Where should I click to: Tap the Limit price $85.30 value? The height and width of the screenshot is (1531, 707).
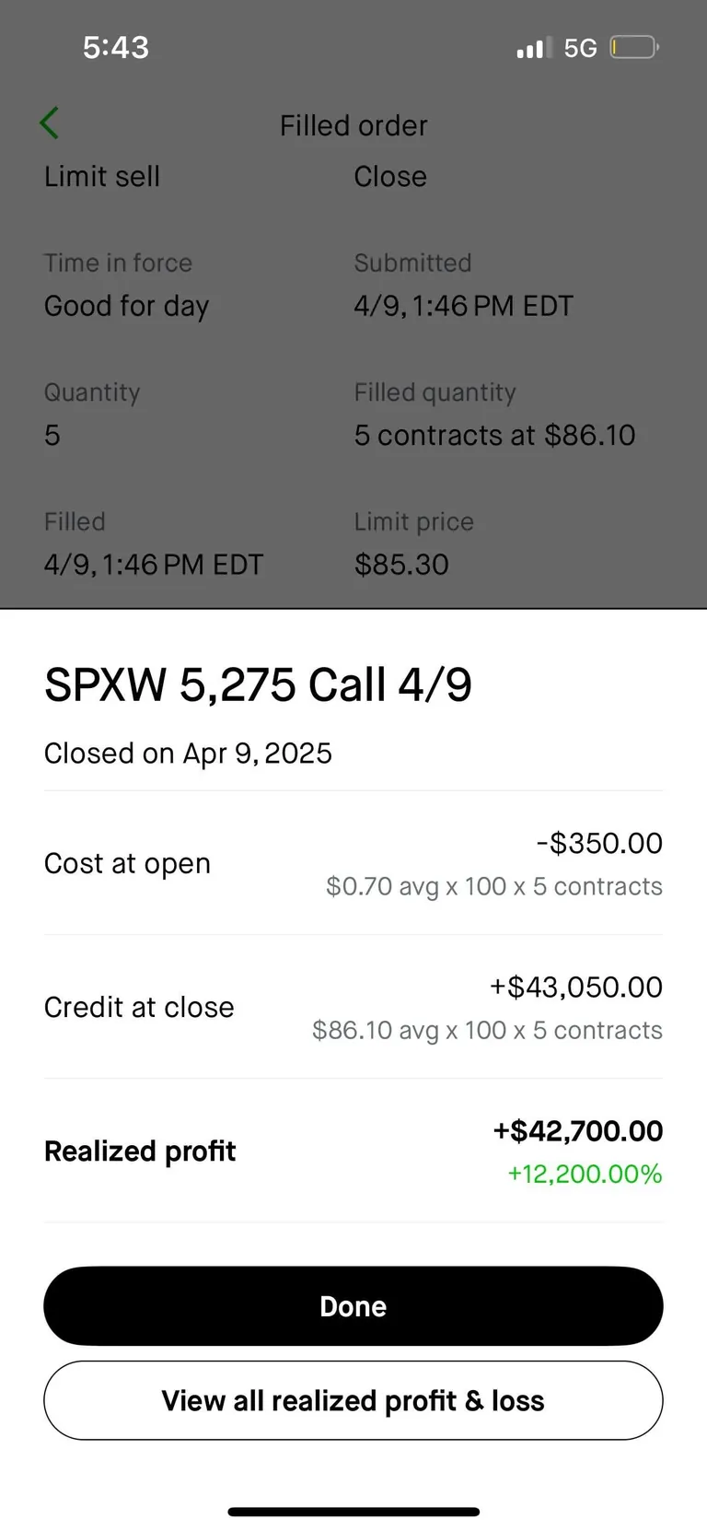[x=401, y=564]
